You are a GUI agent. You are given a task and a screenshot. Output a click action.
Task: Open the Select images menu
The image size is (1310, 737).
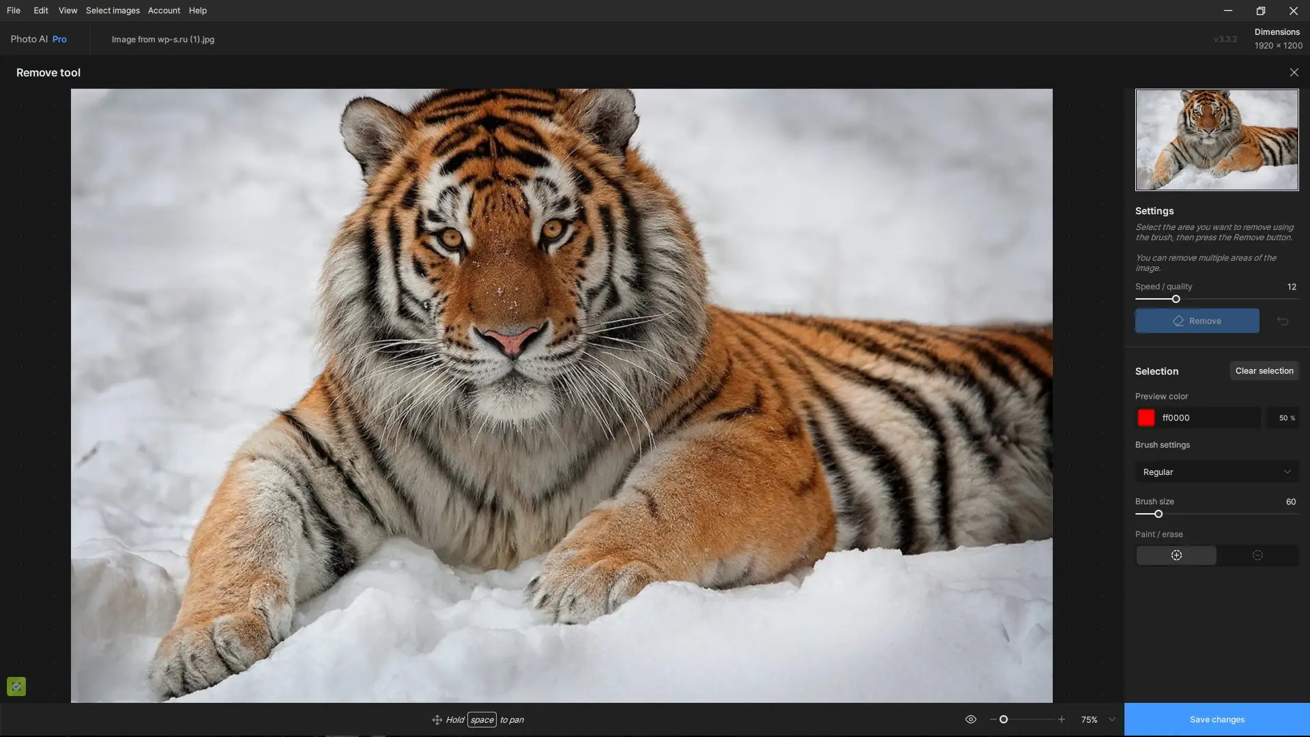113,11
